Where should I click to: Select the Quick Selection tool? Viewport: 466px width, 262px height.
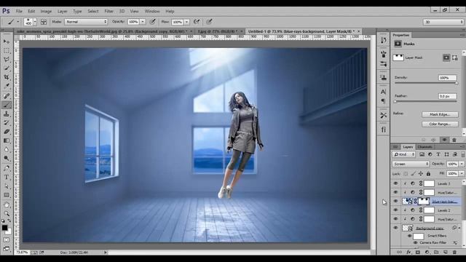[7, 68]
